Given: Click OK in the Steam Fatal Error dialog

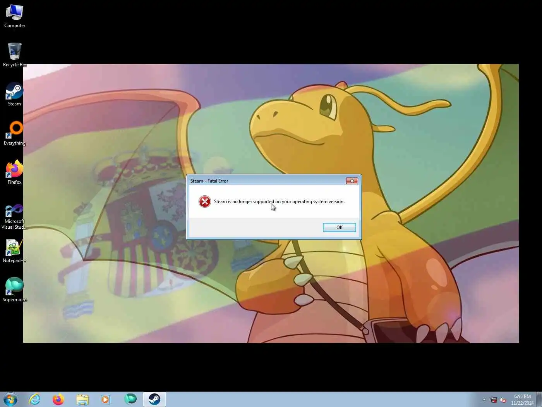Looking at the screenshot, I should pos(339,228).
